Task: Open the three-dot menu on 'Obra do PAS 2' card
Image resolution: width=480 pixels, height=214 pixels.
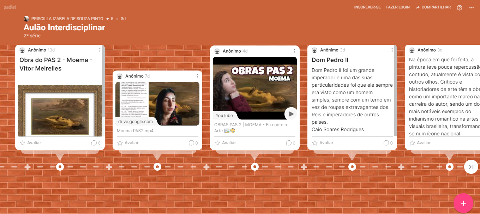Action: (x=100, y=50)
